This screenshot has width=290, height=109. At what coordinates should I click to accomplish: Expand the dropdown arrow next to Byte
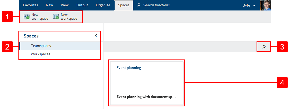click(x=254, y=6)
